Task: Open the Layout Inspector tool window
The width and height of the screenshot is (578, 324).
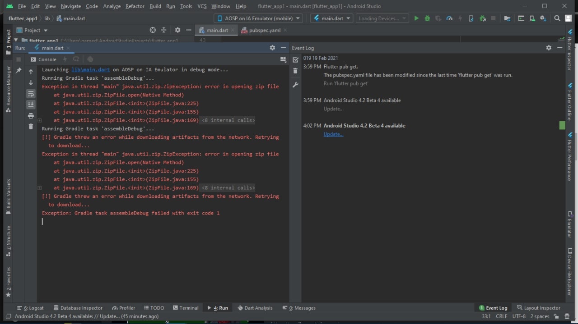Action: 538,308
